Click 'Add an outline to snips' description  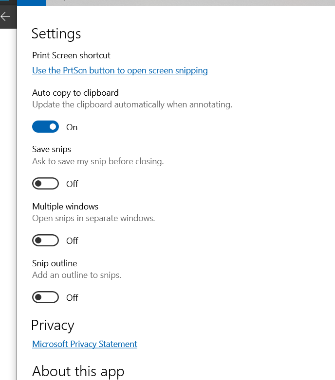pyautogui.click(x=76, y=275)
